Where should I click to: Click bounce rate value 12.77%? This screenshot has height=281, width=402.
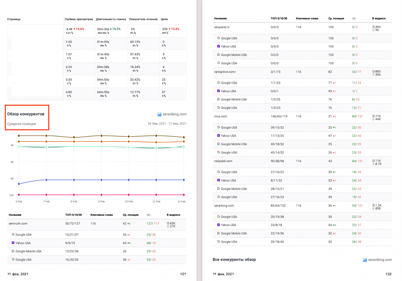click(135, 92)
